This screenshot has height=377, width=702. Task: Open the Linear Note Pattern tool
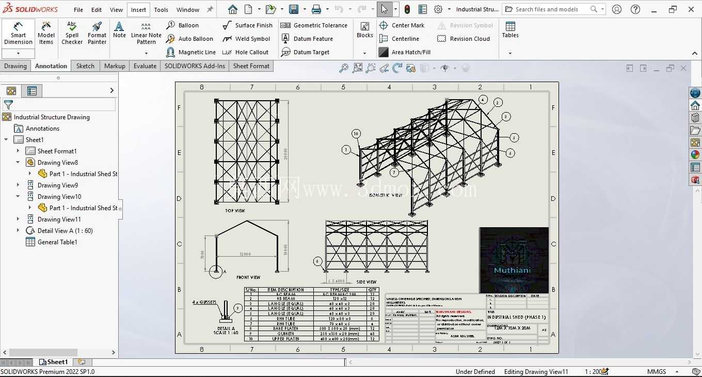coord(146,34)
